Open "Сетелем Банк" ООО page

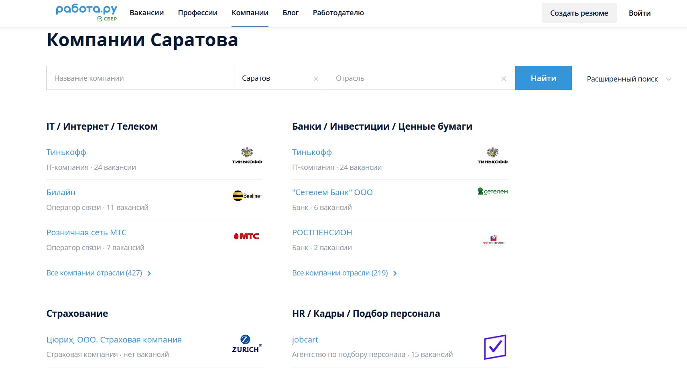click(332, 192)
